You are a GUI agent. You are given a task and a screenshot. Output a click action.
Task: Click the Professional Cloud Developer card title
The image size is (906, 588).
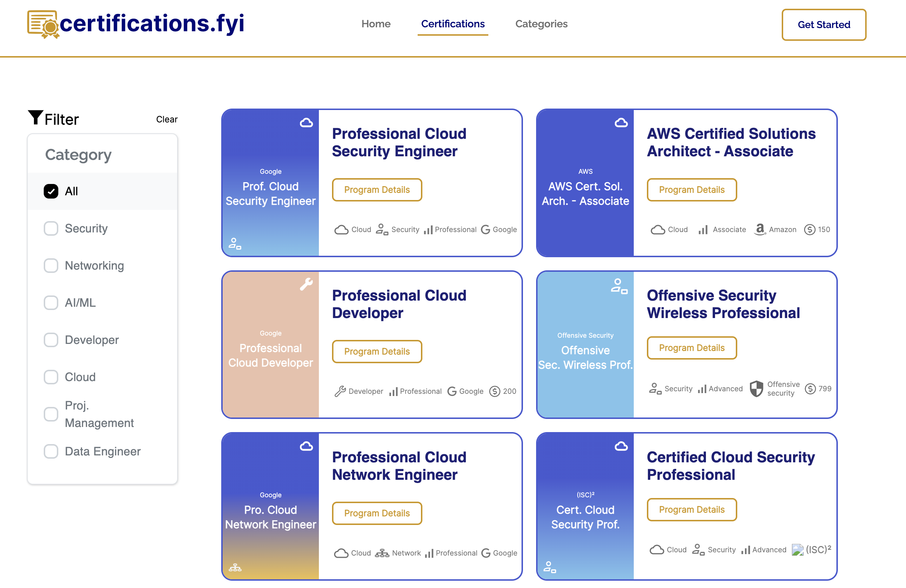coord(399,305)
